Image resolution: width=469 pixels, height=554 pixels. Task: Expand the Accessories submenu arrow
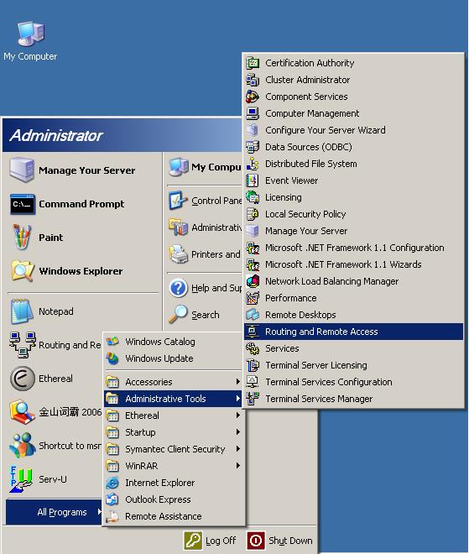pos(238,382)
